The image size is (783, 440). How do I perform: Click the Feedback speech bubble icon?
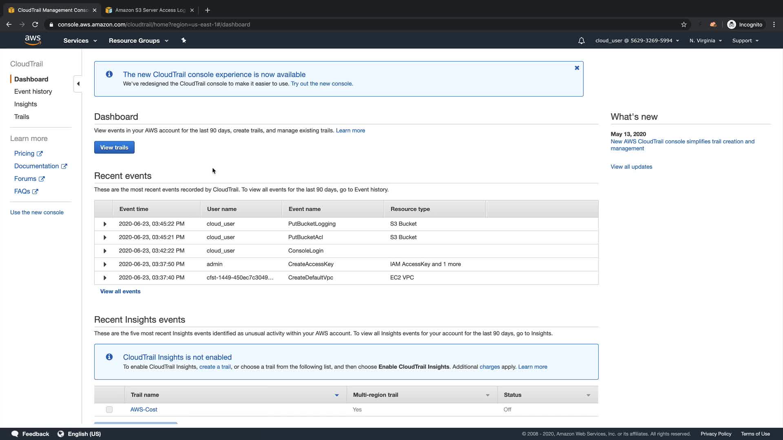tap(15, 434)
